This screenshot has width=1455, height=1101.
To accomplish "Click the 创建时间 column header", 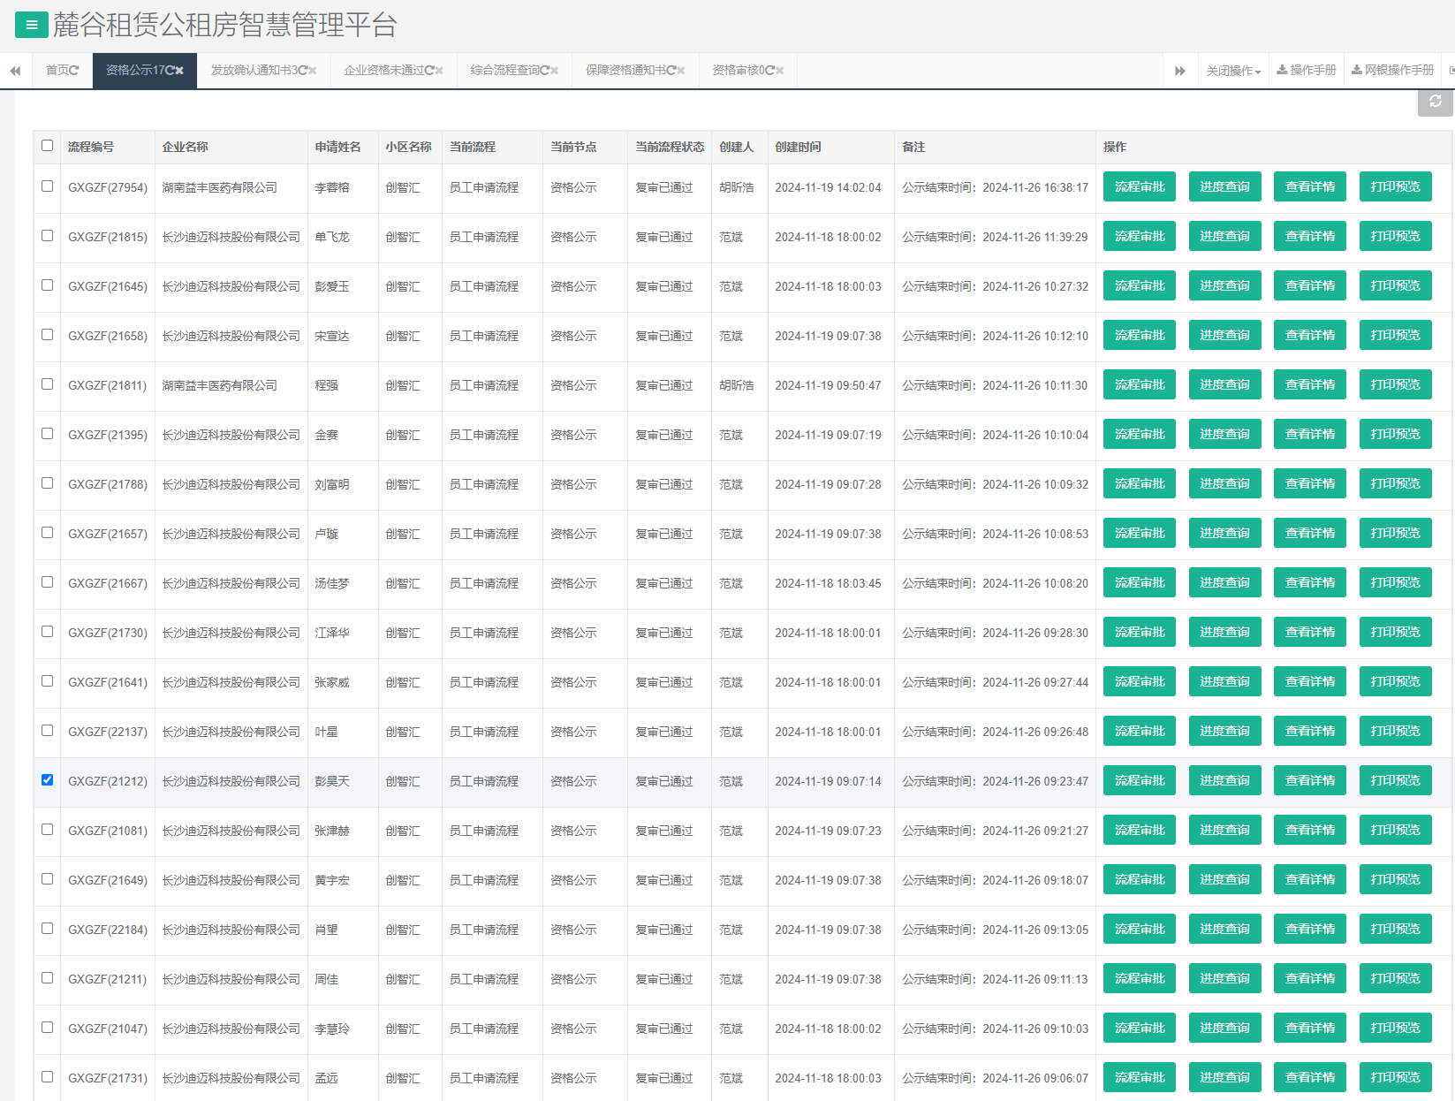I will (x=798, y=147).
